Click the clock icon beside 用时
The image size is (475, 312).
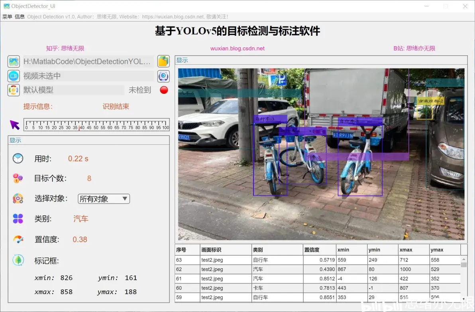18,158
